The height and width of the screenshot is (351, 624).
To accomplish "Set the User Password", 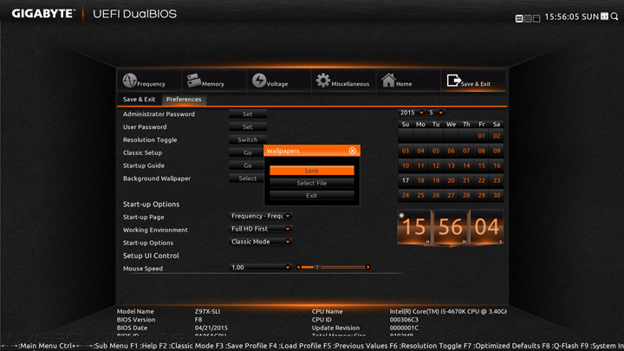I will (248, 127).
